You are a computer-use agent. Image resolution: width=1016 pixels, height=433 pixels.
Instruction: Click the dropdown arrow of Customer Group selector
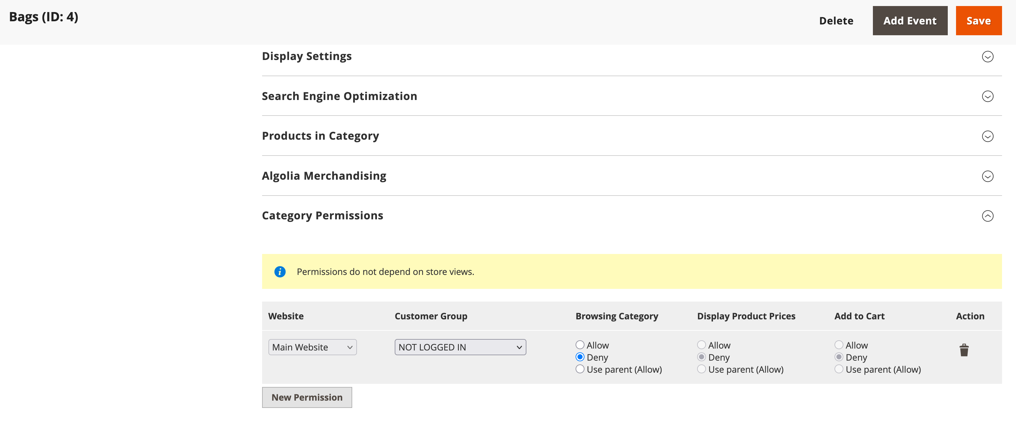pos(519,347)
